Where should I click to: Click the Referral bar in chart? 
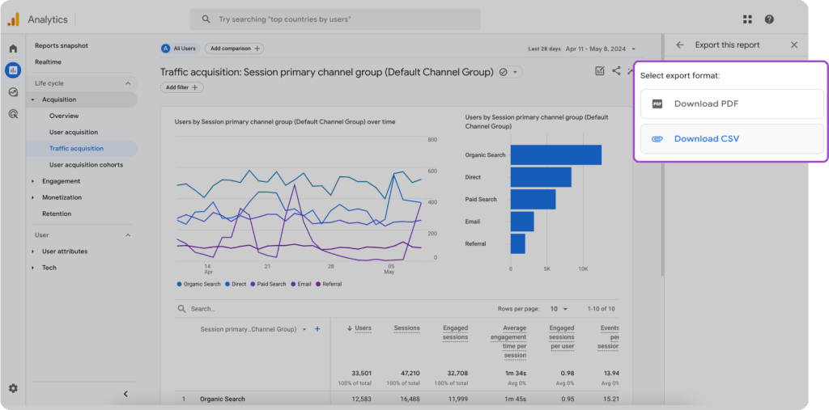coord(517,243)
